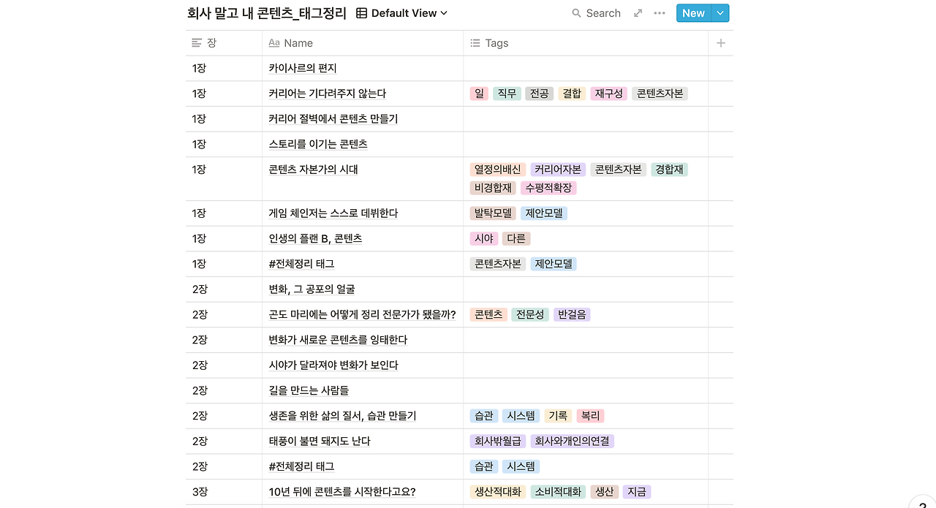Select the pink 콘텐츠자본 tag chip

[659, 94]
